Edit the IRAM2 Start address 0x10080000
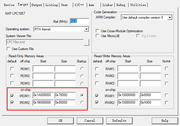The height and width of the screenshot is (126, 180). tap(128, 103)
